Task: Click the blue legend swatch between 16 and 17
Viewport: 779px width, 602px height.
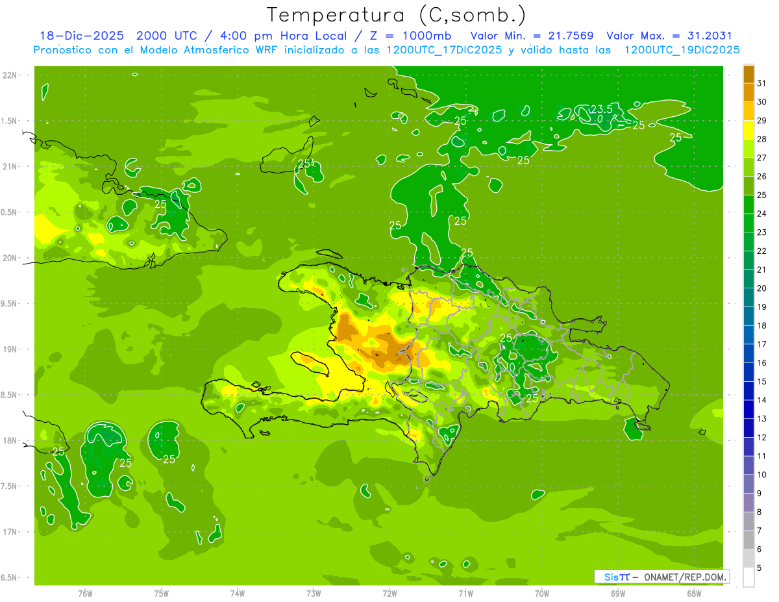Action: coord(748,354)
